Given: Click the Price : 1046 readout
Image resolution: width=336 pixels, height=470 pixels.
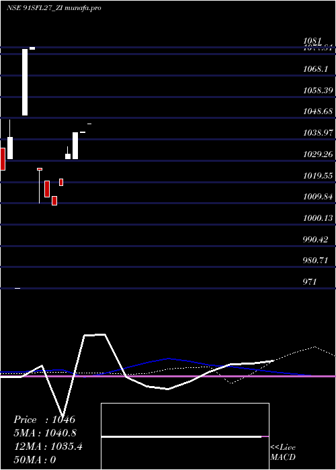Looking at the screenshot, I should [x=44, y=420].
